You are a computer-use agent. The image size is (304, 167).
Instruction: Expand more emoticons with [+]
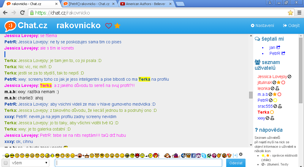(x=235, y=155)
